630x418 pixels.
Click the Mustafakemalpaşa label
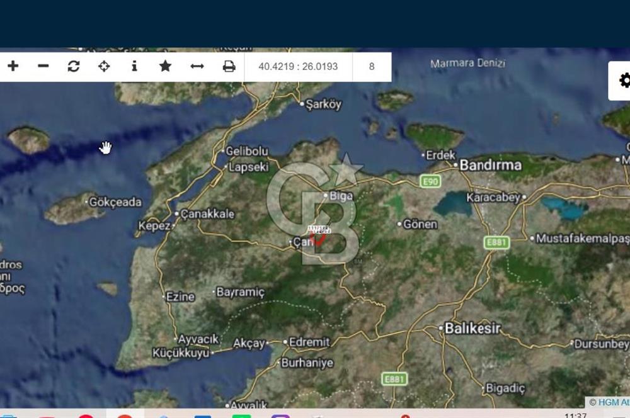583,239
